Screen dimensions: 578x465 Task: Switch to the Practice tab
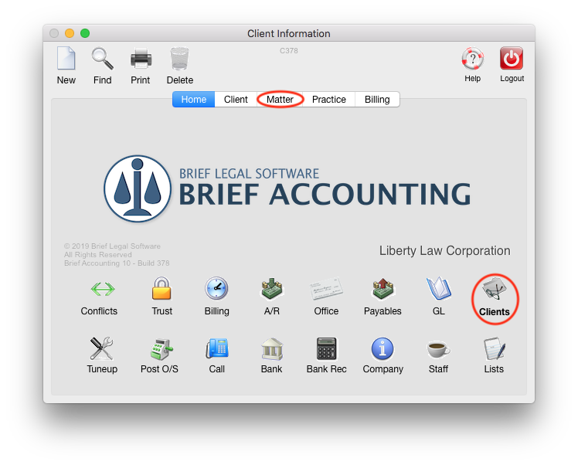[329, 100]
